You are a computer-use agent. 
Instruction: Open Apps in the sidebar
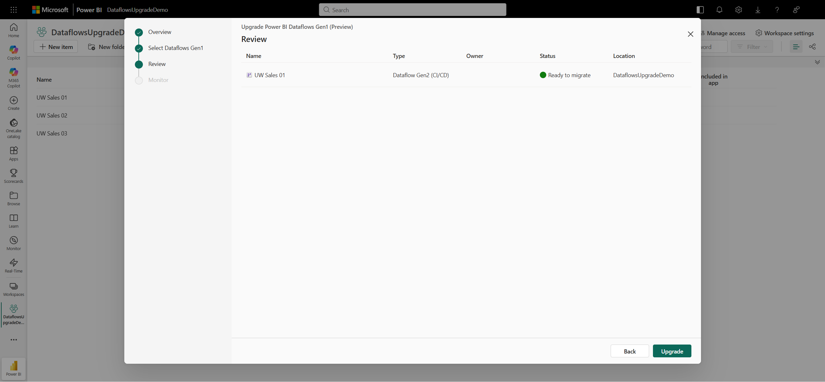(x=13, y=154)
